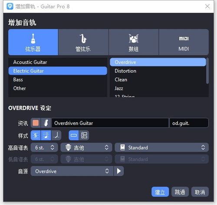Click the 跳過 skip button

[180, 192]
